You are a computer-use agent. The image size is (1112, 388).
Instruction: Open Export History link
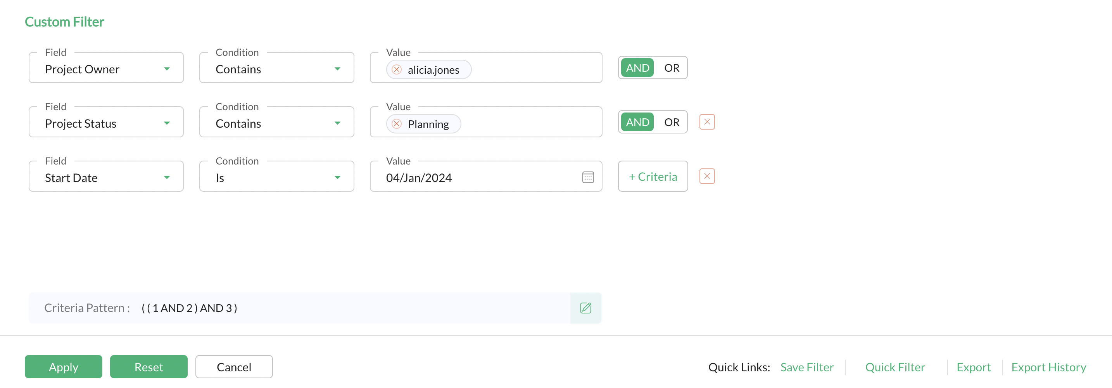click(1048, 367)
